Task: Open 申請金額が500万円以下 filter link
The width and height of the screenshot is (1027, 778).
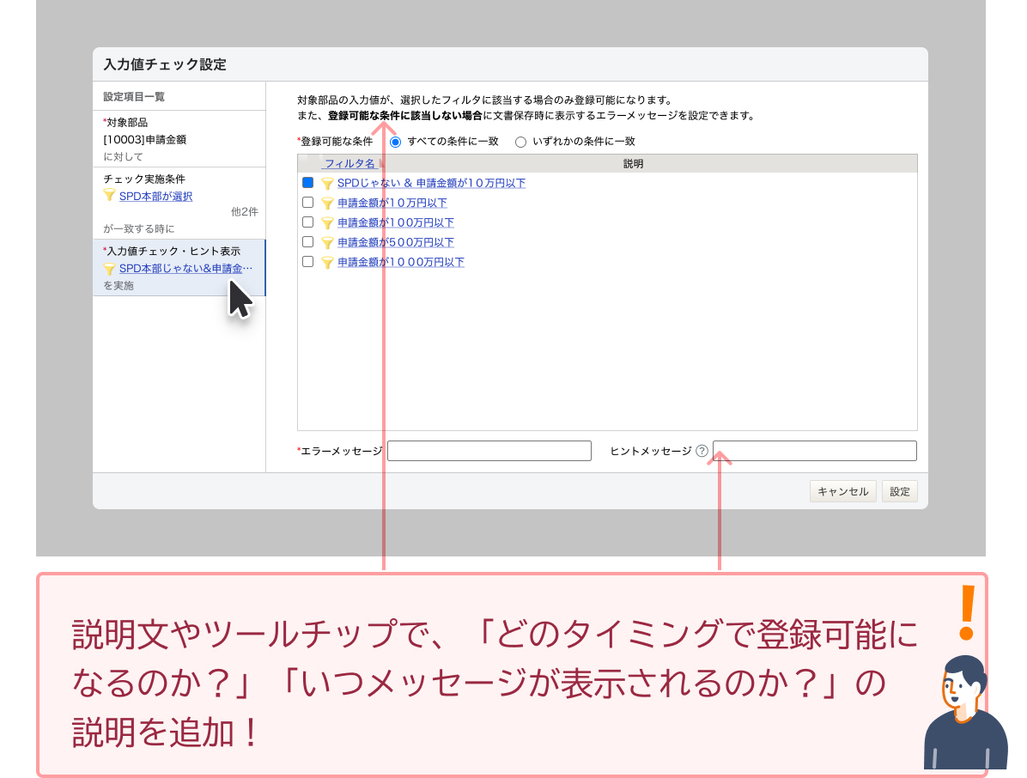Action: (x=396, y=242)
